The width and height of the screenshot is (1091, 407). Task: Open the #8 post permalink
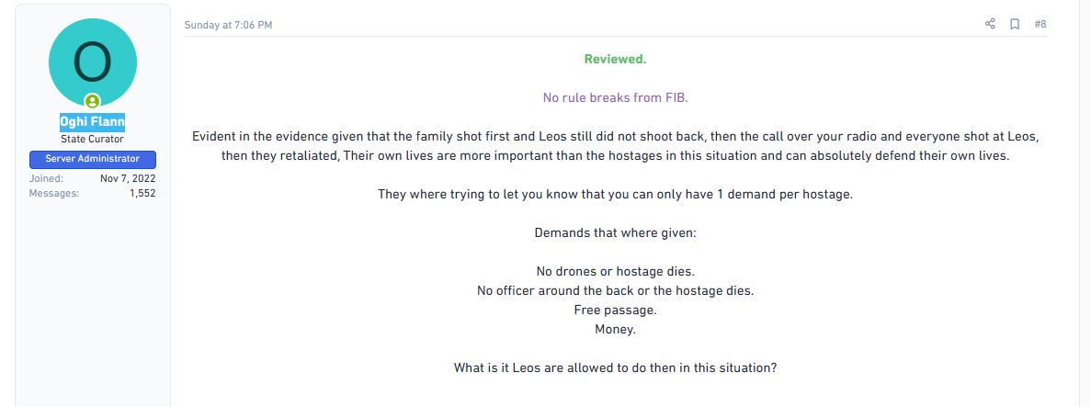click(x=1040, y=25)
